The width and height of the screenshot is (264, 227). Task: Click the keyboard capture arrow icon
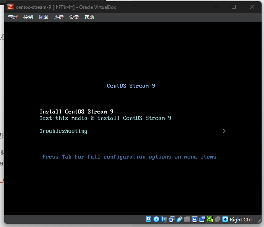[225, 219]
